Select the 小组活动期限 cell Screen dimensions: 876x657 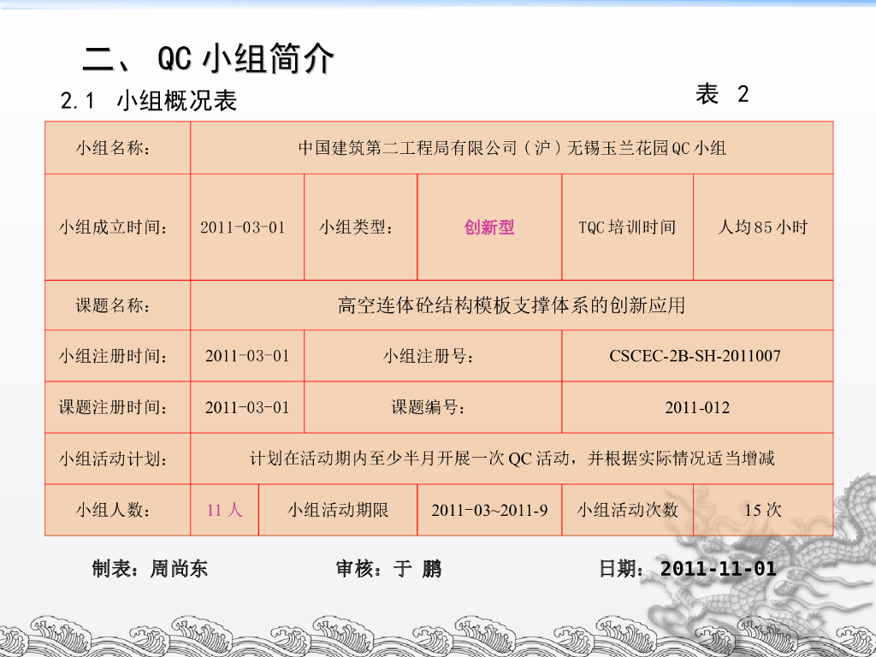point(338,510)
